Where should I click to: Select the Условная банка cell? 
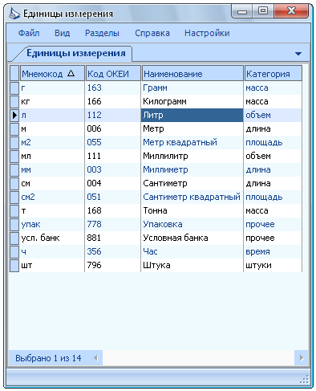(x=192, y=238)
